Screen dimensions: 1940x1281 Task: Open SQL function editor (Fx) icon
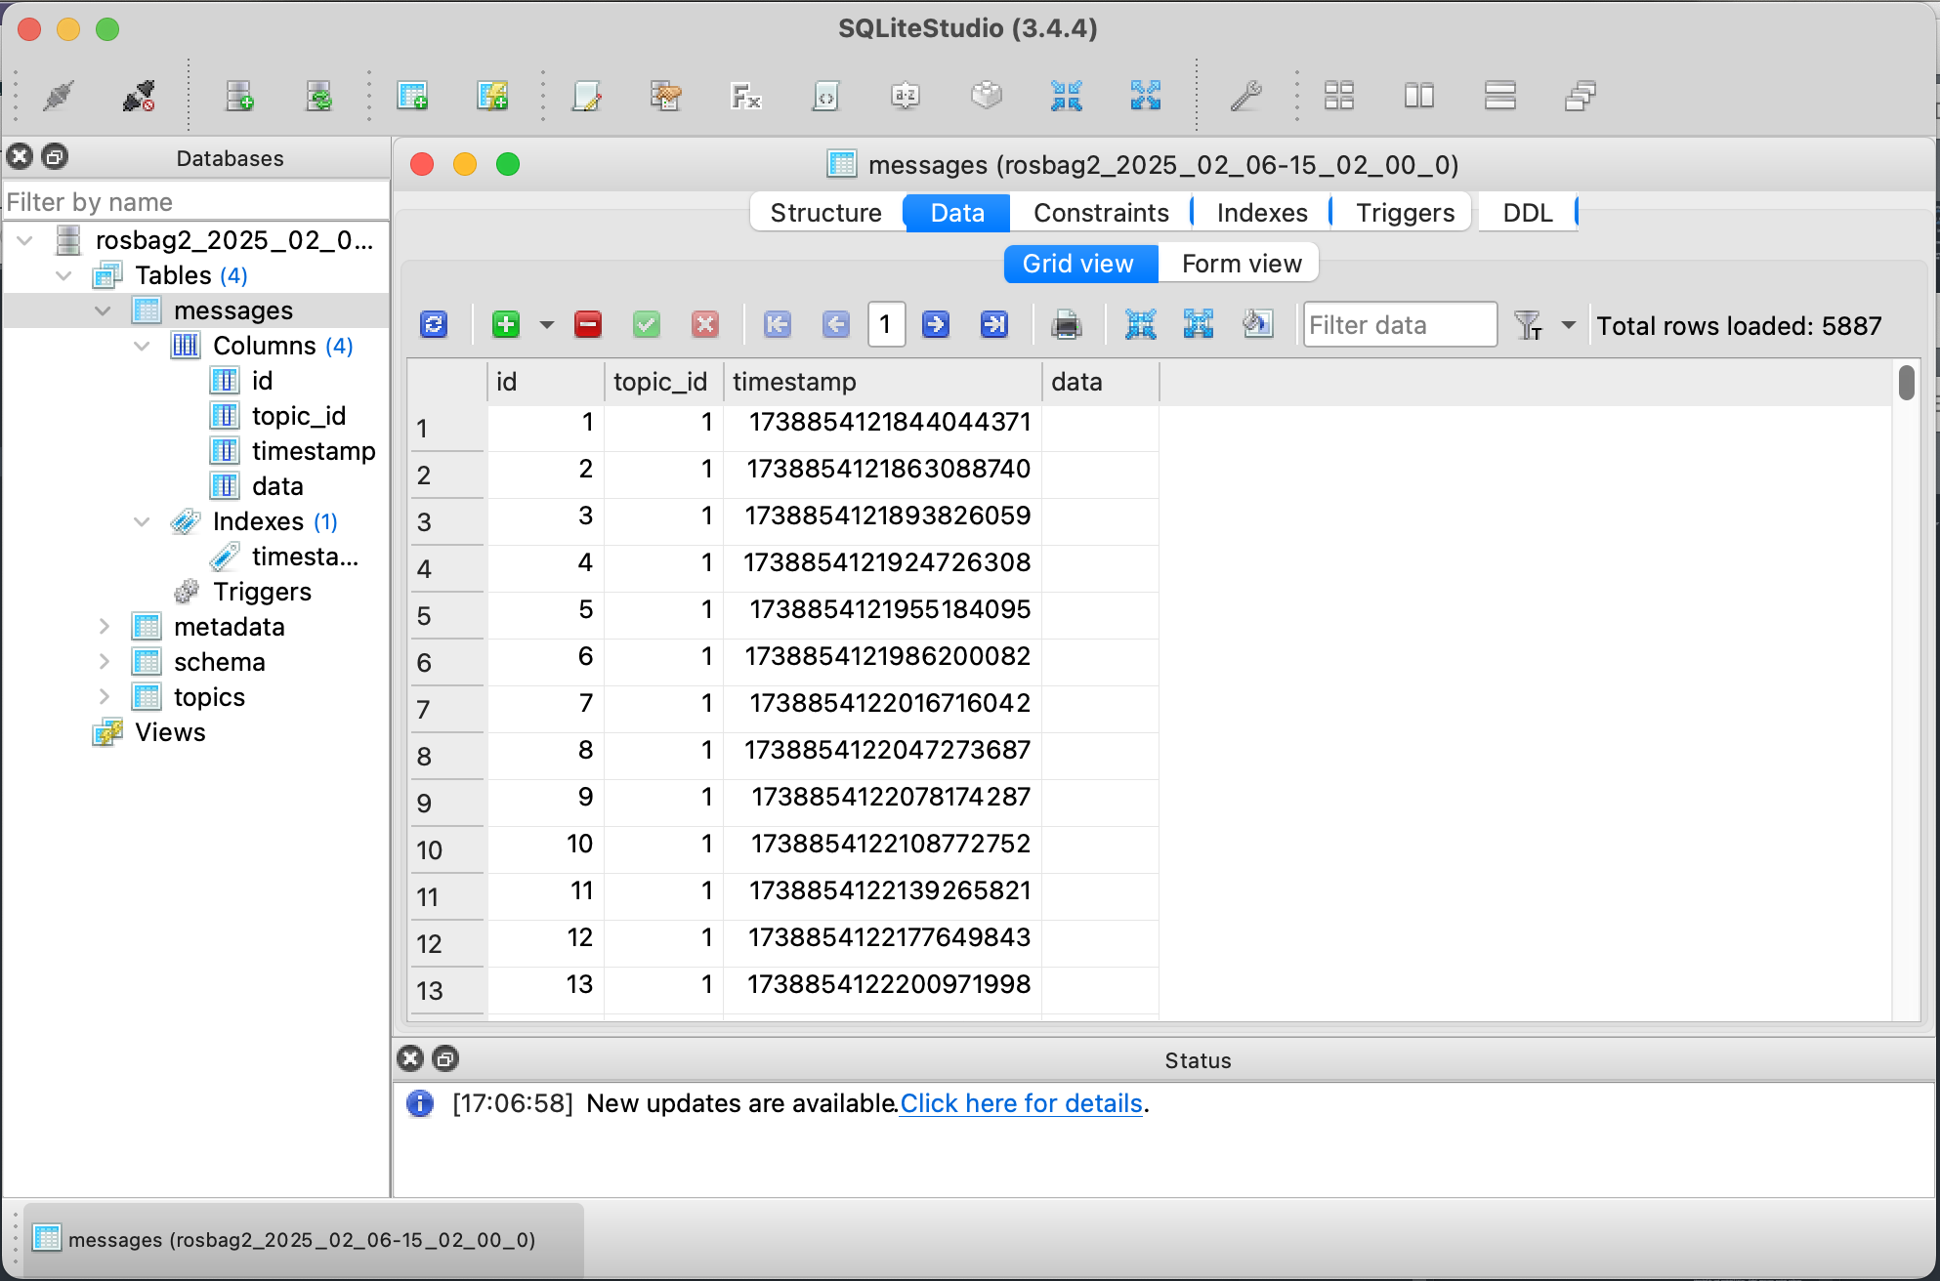(746, 96)
